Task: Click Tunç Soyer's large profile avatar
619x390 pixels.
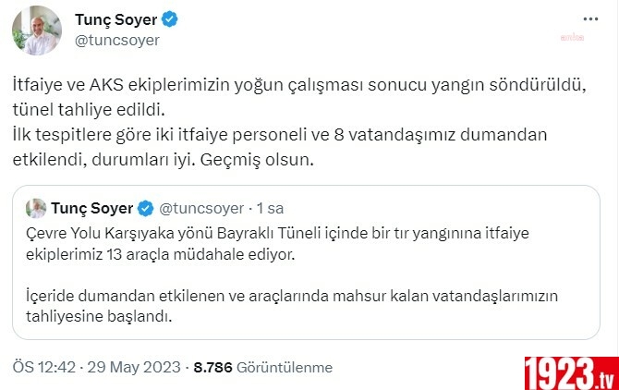Action: pyautogui.click(x=37, y=30)
